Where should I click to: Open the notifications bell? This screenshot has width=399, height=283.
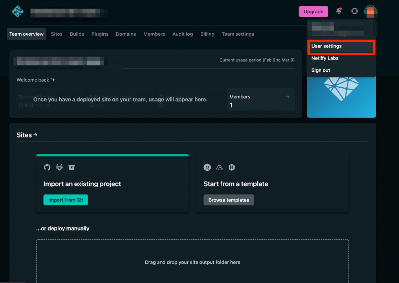pos(339,11)
